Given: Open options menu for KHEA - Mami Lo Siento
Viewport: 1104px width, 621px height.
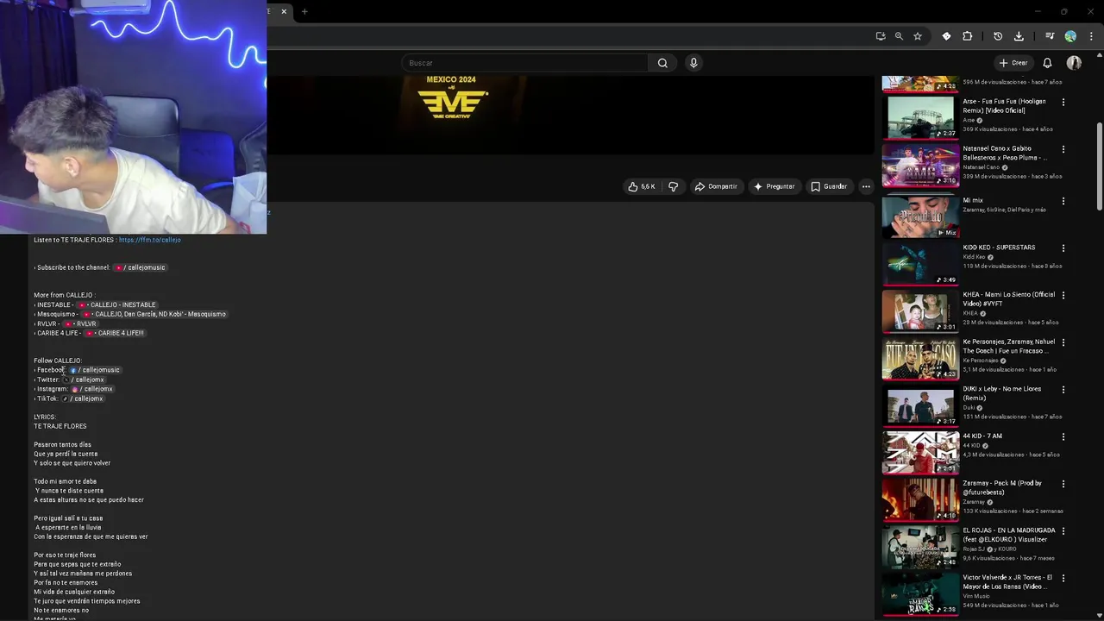Looking at the screenshot, I should click(x=1063, y=295).
